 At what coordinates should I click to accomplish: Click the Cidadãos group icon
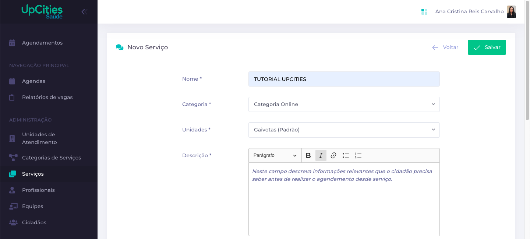[13, 222]
